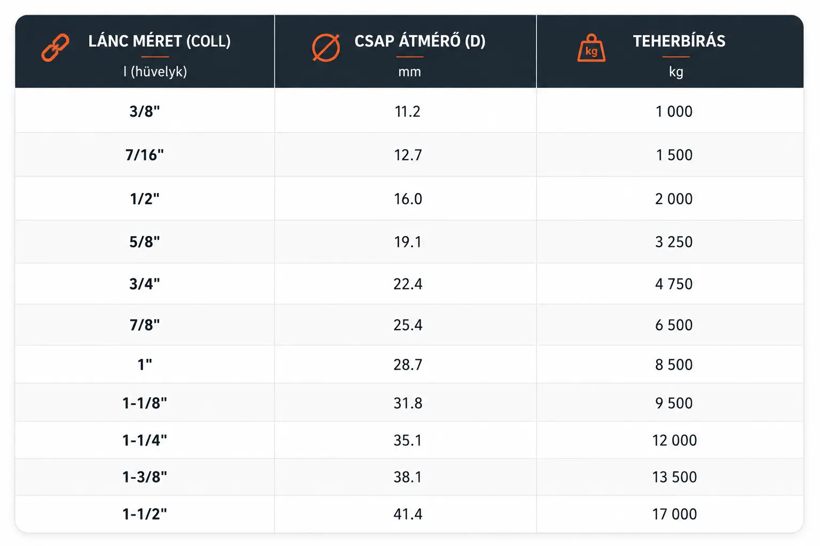Select the 1-1/2" chain size cell
This screenshot has width=820, height=546.
point(145,514)
